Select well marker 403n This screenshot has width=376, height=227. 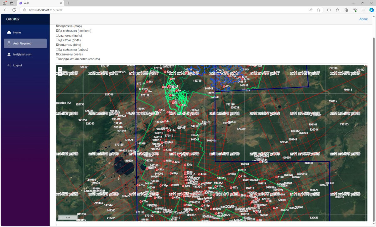coord(224,86)
